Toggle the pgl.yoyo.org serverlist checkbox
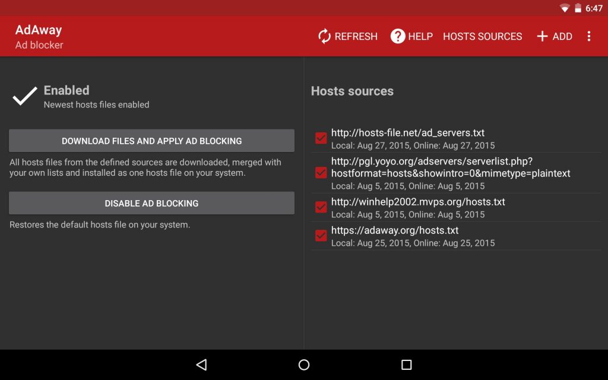 click(321, 173)
